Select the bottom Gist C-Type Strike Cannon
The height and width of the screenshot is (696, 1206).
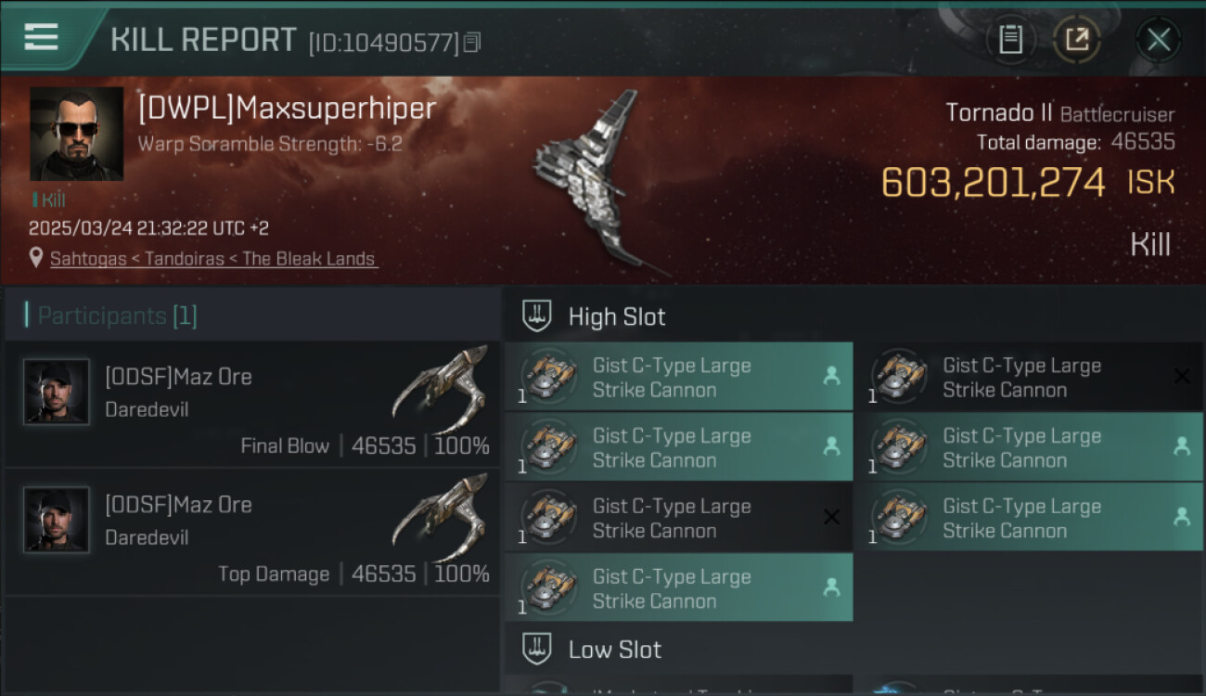click(678, 587)
